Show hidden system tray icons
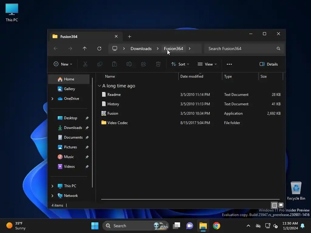This screenshot has height=233, width=311. 248,226
